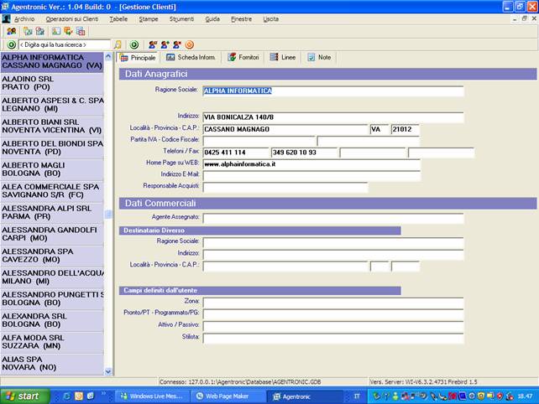Open the Scheda Inform. tab
The width and height of the screenshot is (539, 404).
[x=191, y=58]
